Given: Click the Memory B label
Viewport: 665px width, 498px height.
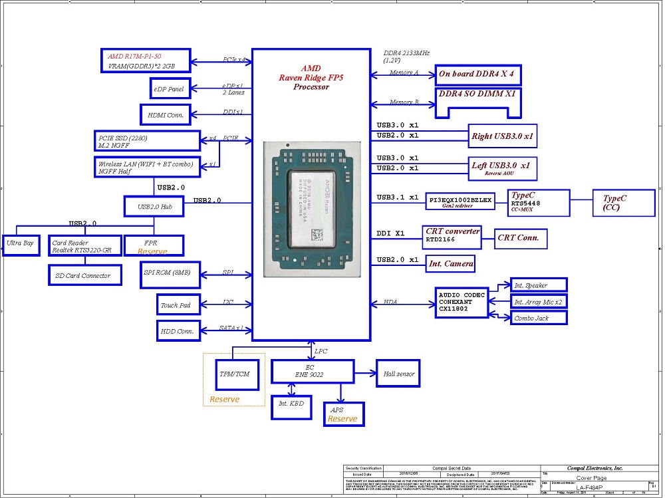Looking at the screenshot, I should point(404,102).
